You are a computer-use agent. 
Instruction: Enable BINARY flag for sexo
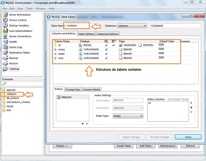point(121,58)
